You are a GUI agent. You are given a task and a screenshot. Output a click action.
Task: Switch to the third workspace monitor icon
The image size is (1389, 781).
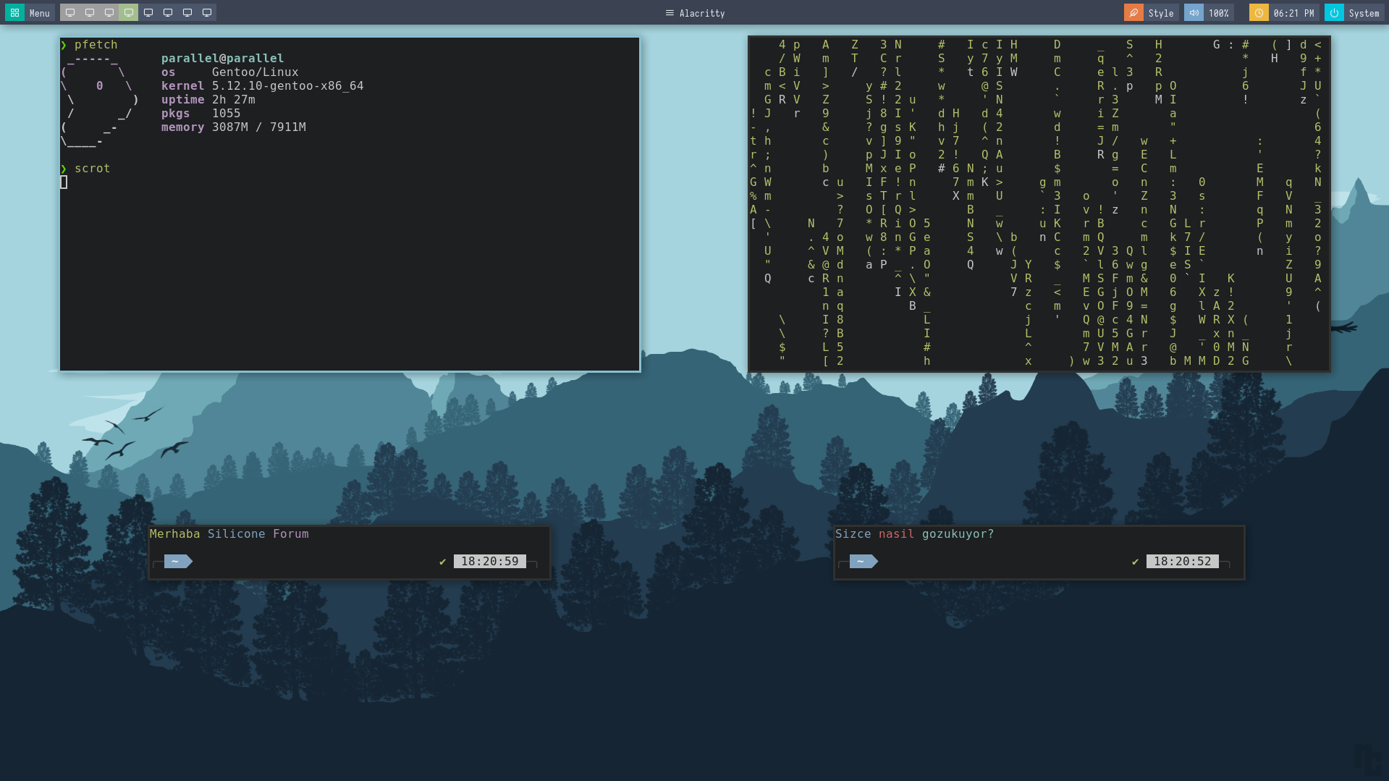click(109, 12)
